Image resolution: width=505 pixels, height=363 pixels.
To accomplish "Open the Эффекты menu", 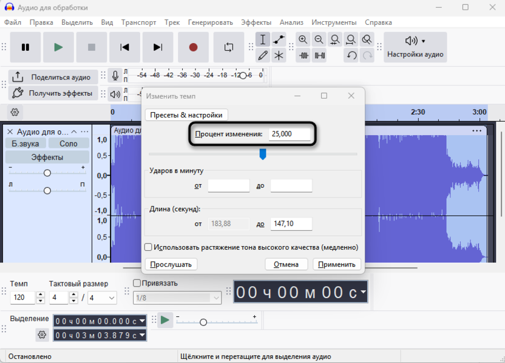I will 256,22.
